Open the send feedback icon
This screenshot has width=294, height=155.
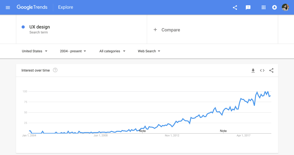coord(248,8)
